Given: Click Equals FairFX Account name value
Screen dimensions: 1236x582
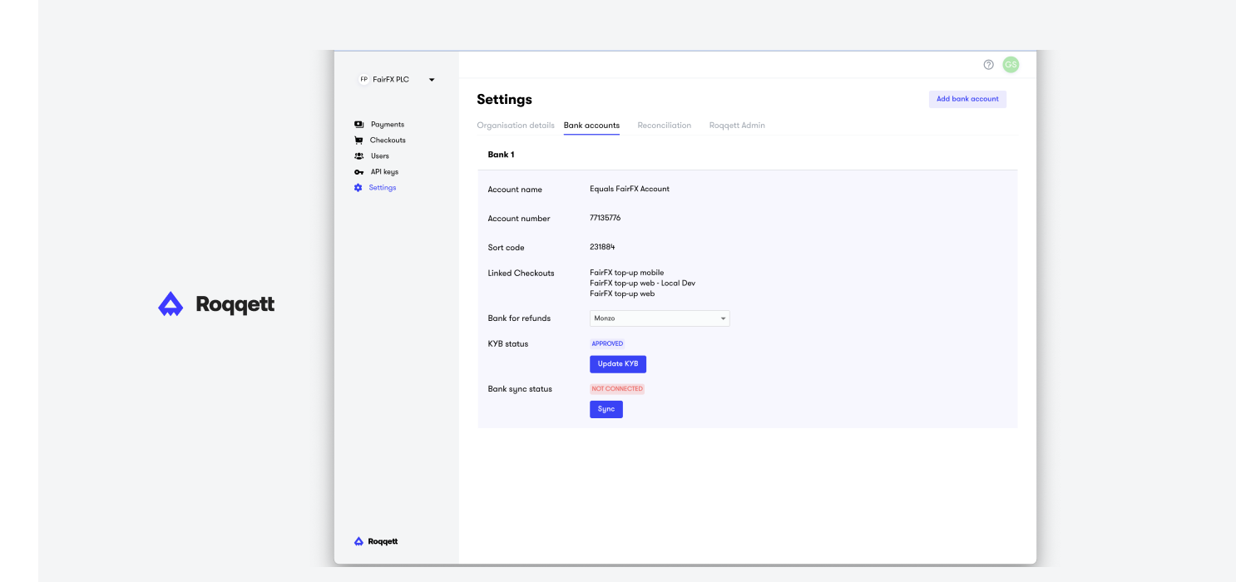Looking at the screenshot, I should 630,189.
